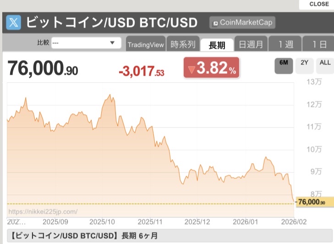This screenshot has width=334, height=244.
Task: Click the nikkei225jp.com watermark link
Action: [x=43, y=211]
